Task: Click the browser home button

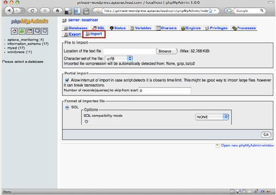Action: 57,11
